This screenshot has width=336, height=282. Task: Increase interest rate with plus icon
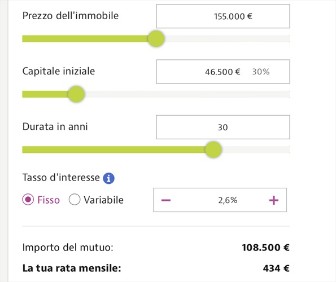274,200
